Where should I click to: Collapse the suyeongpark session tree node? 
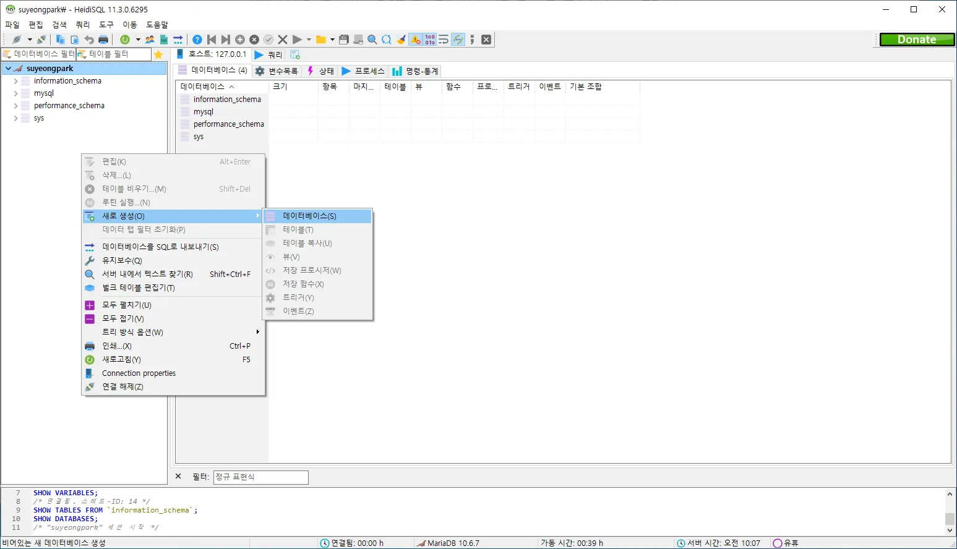tap(8, 69)
